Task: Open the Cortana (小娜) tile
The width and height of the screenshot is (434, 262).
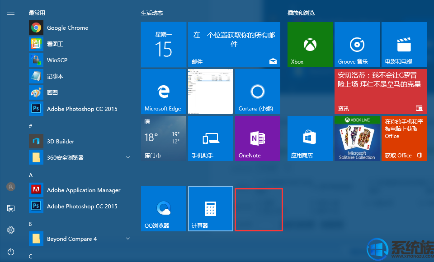Action: pos(258,92)
